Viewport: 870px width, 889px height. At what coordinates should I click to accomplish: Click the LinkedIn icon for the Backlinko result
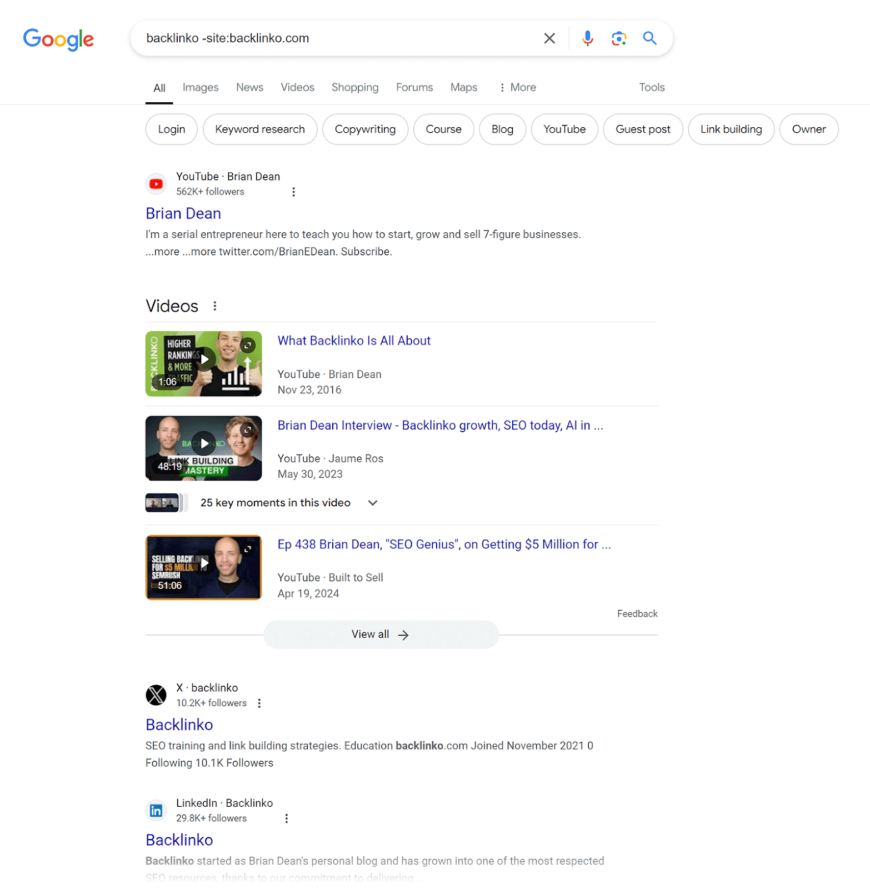click(x=156, y=811)
